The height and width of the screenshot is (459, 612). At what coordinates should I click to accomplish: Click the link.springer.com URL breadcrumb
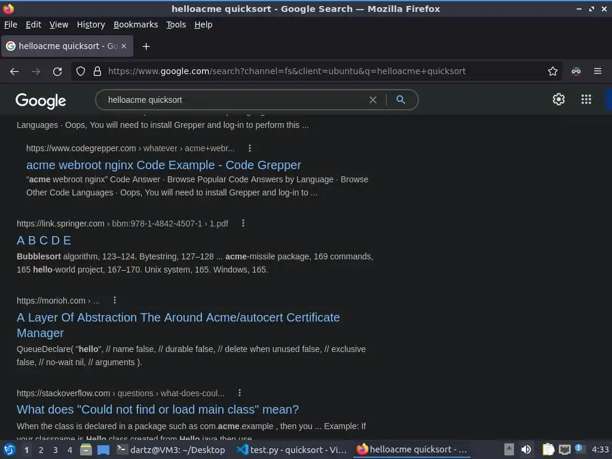[123, 224]
